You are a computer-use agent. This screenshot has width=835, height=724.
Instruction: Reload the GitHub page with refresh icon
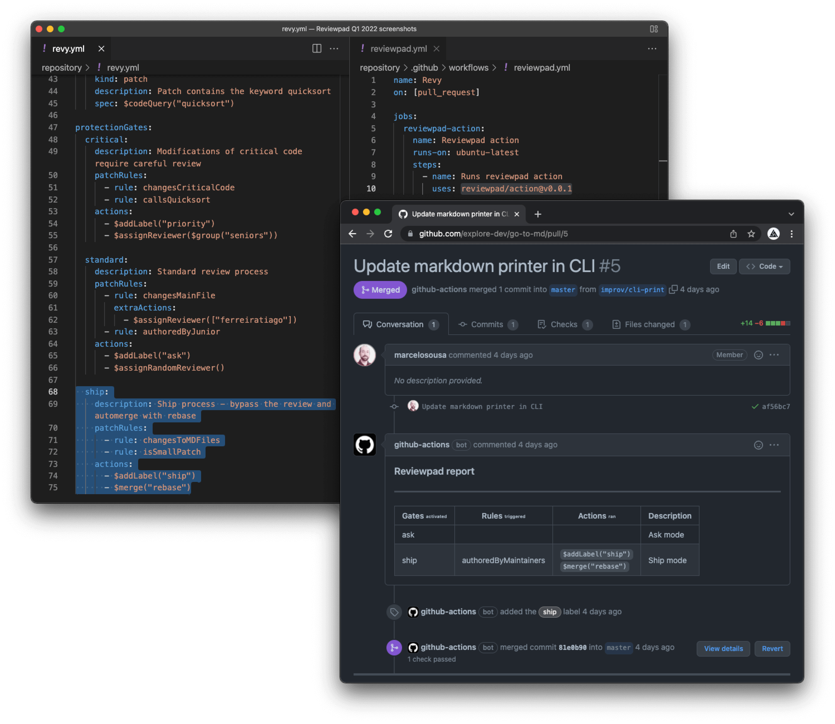[x=388, y=233]
